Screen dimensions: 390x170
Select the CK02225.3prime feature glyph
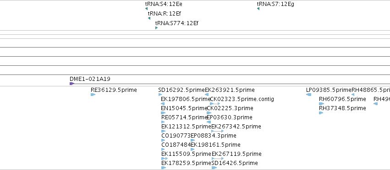point(209,113)
